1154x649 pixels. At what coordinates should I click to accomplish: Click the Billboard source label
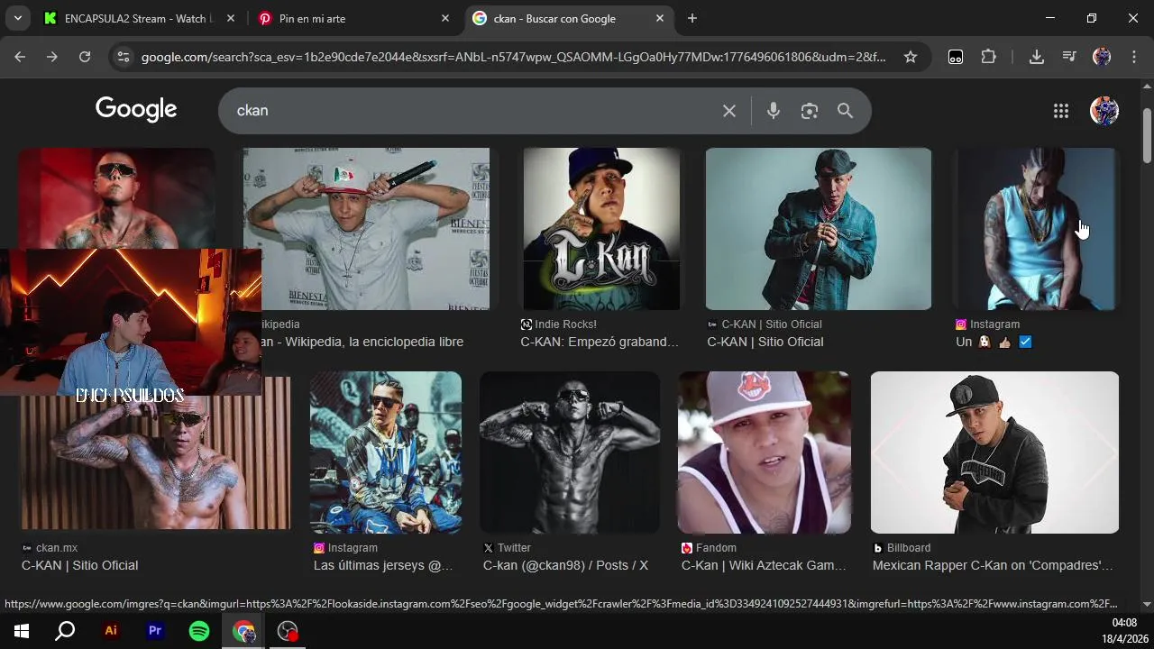click(909, 548)
